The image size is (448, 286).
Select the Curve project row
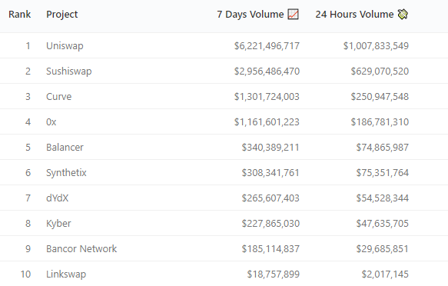(x=224, y=97)
